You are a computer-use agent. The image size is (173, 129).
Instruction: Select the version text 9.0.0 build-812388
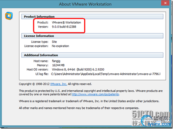pos(64,27)
